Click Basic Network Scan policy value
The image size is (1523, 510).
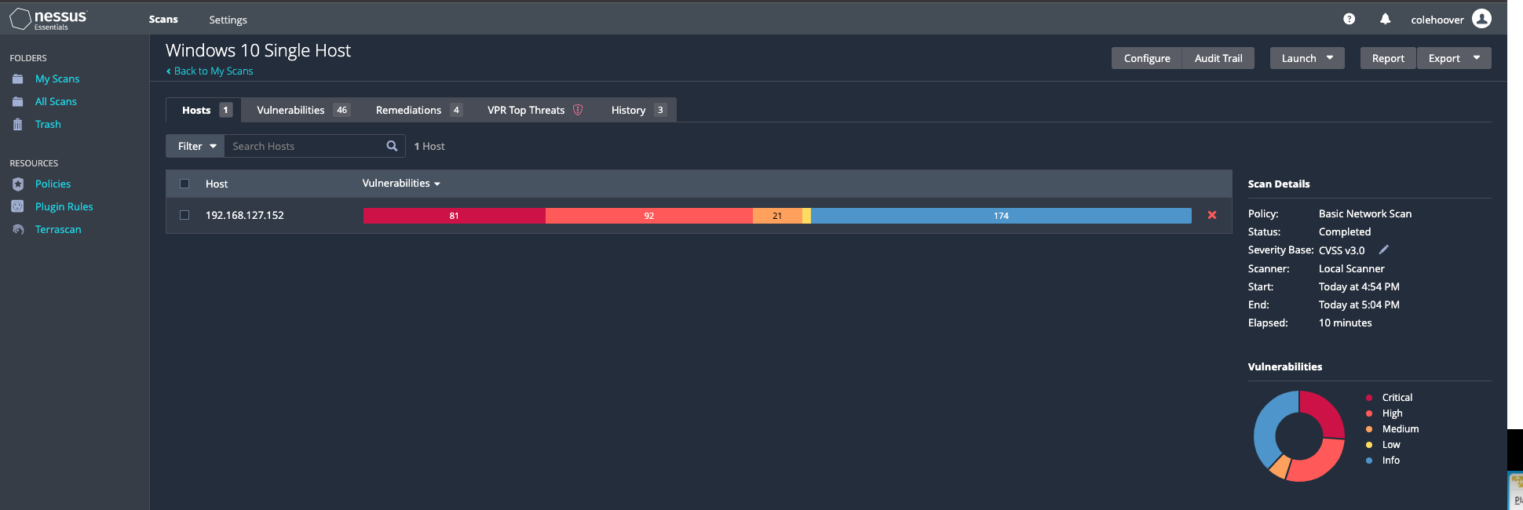pyautogui.click(x=1365, y=213)
